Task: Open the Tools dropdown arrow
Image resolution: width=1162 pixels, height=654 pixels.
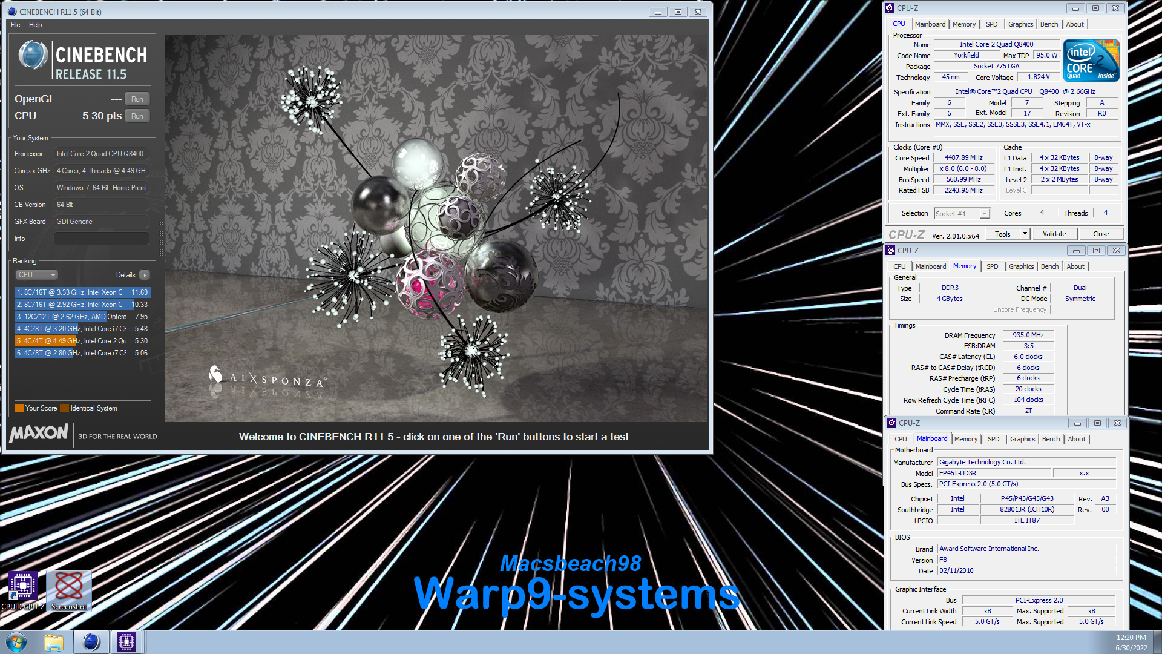Action: tap(1025, 234)
